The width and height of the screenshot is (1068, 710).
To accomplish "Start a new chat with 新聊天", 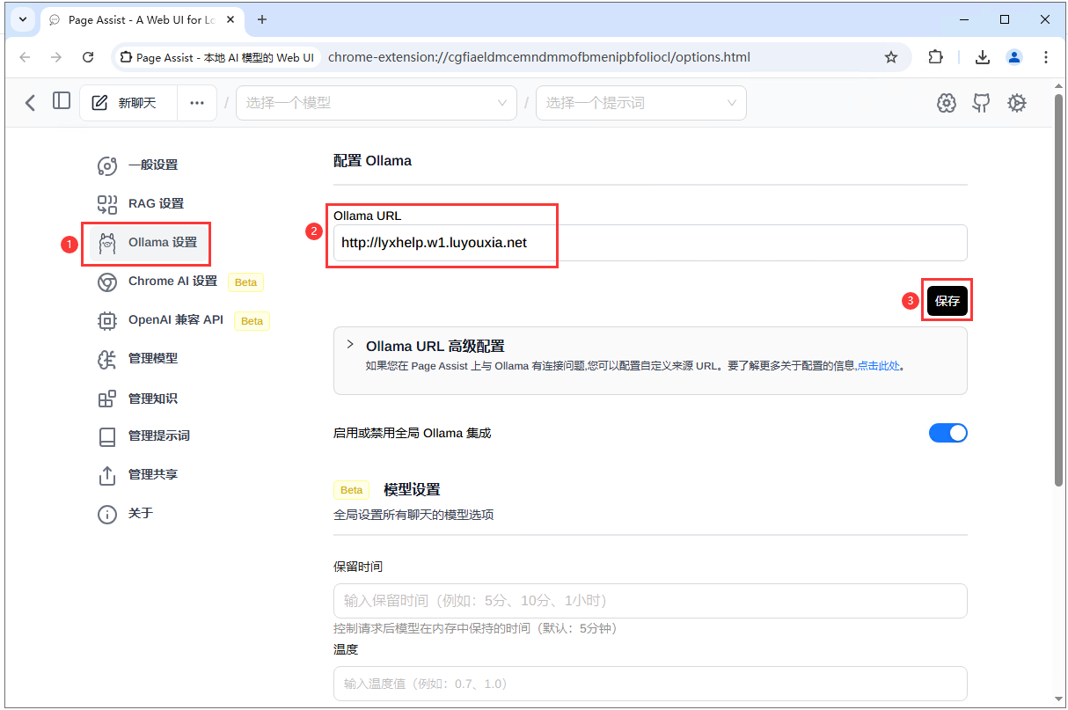I will 128,103.
